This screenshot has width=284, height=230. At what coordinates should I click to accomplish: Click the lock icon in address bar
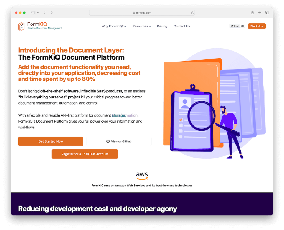[x=134, y=13]
